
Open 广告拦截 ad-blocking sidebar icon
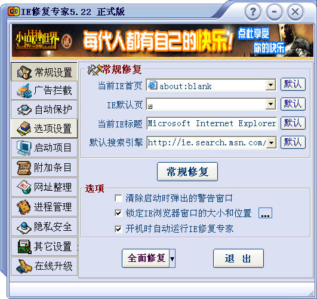24,90
